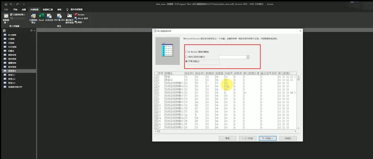This screenshot has height=159, width=373.
Task: Open the 定时控制 table
Action: pos(12,59)
